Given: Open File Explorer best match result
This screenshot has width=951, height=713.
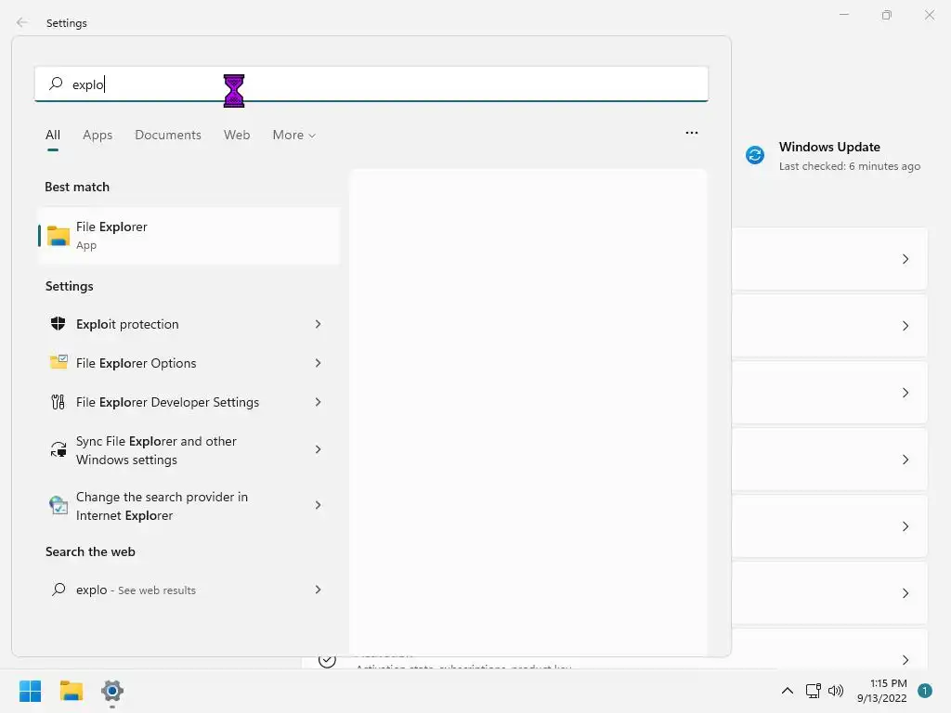Looking at the screenshot, I should pos(189,235).
